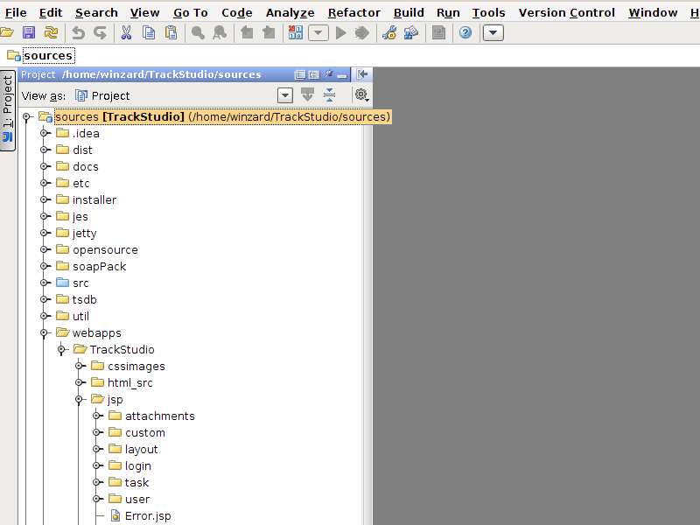Click the Paste clipboard icon
This screenshot has width=700, height=525.
pyautogui.click(x=171, y=32)
